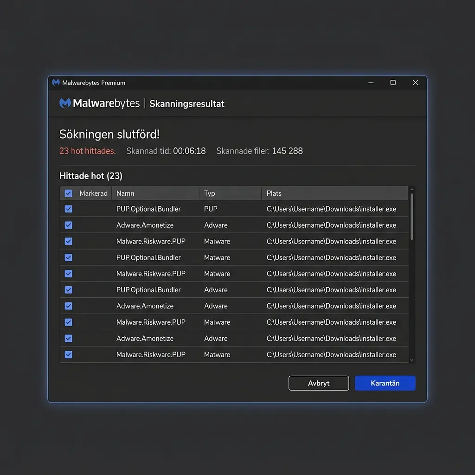
Task: Uncheck the PUP.Optional.Bundler row with type Adware
Action: coord(69,290)
